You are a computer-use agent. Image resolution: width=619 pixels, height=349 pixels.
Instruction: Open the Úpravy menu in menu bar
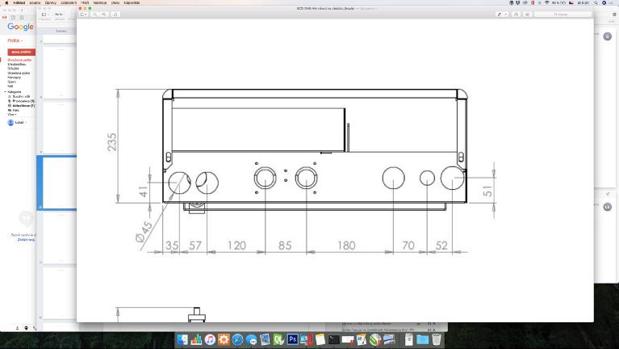tap(51, 2)
